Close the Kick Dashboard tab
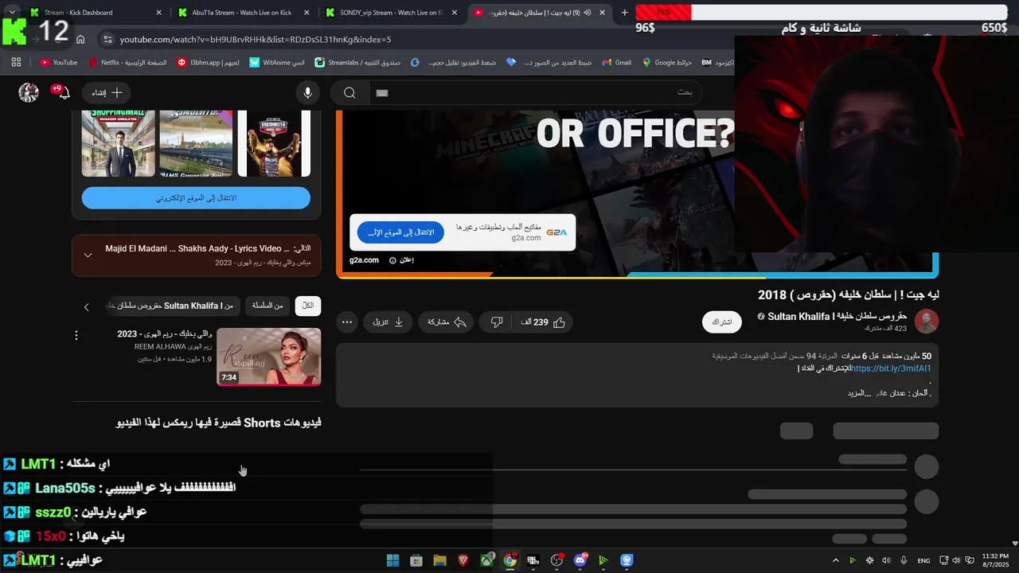The height and width of the screenshot is (573, 1019). click(159, 13)
